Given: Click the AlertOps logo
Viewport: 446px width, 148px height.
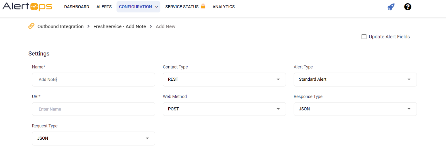Looking at the screenshot, I should coord(27,7).
